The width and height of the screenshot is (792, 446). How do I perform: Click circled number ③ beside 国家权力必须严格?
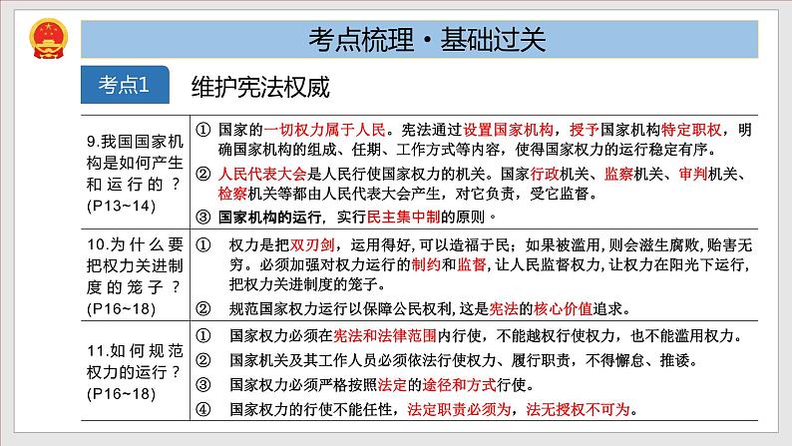click(x=201, y=384)
